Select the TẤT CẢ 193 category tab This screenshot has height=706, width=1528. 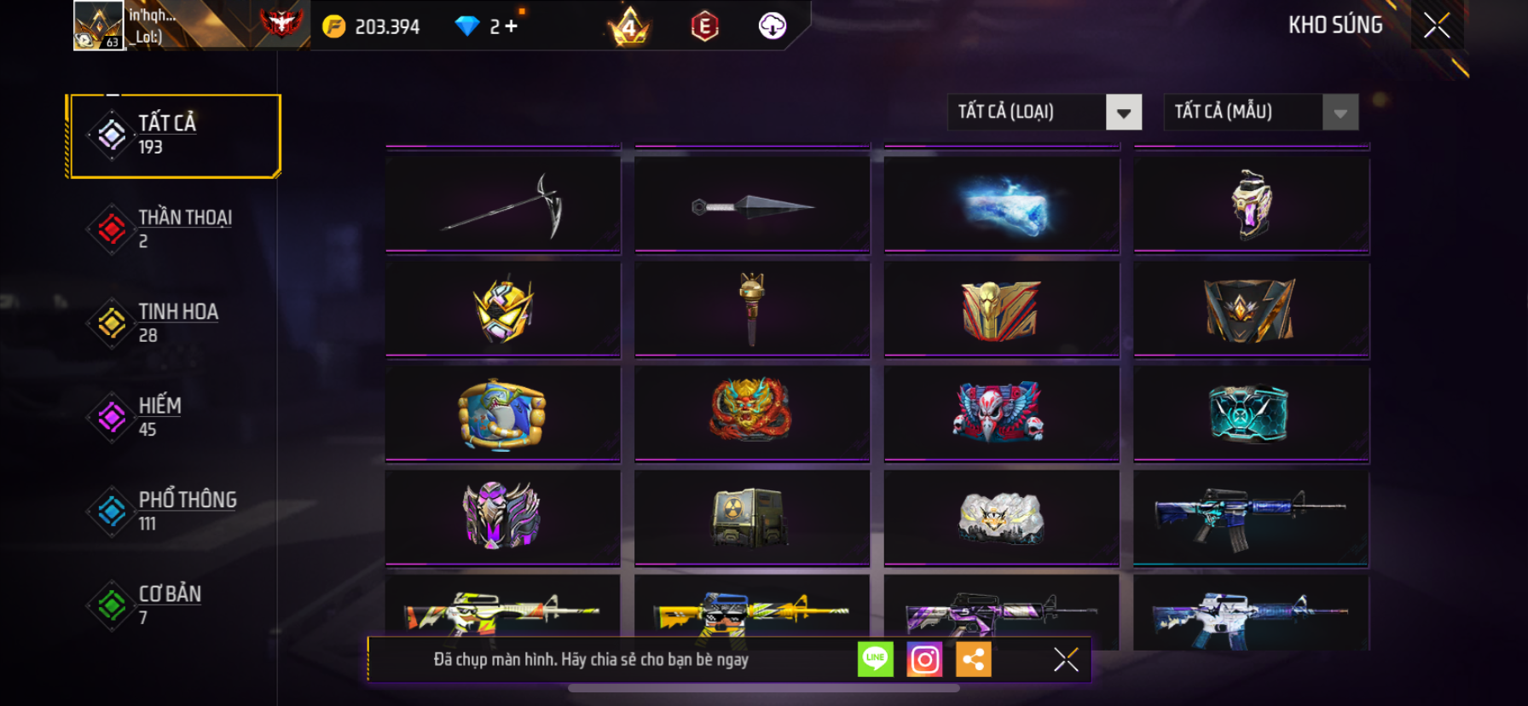[x=175, y=136]
